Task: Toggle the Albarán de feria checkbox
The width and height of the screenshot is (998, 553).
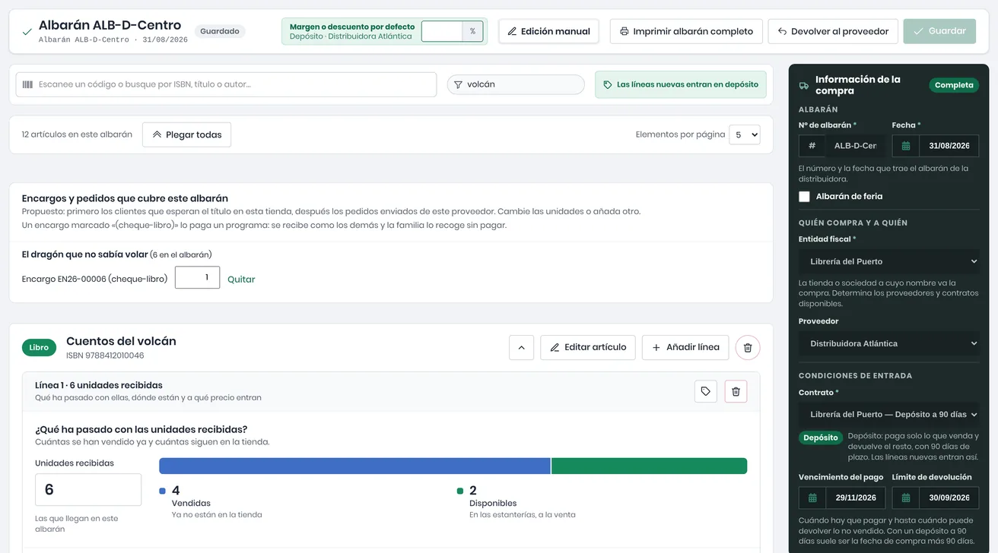Action: point(804,197)
